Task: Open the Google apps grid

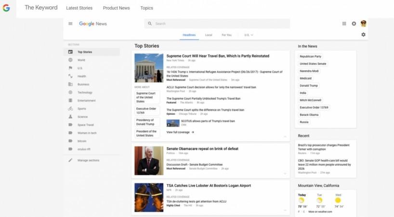Action: [x=344, y=24]
